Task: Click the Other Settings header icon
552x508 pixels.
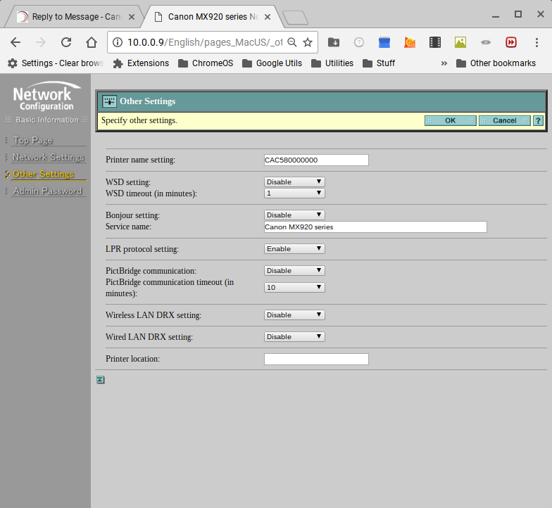Action: [109, 101]
